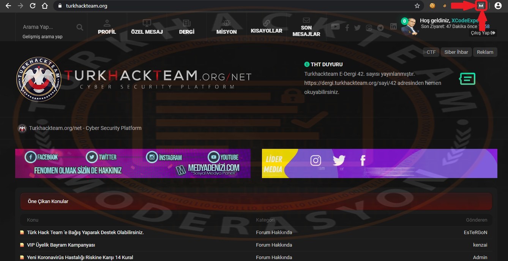Viewport: 508px width, 261px height.
Task: Open the forum's Twitter icon in the header
Action: [x=357, y=28]
